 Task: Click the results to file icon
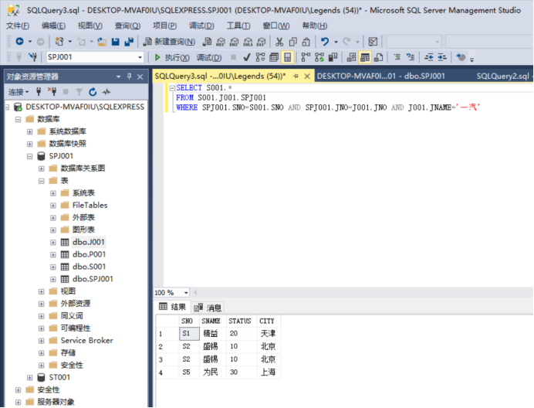[378, 57]
